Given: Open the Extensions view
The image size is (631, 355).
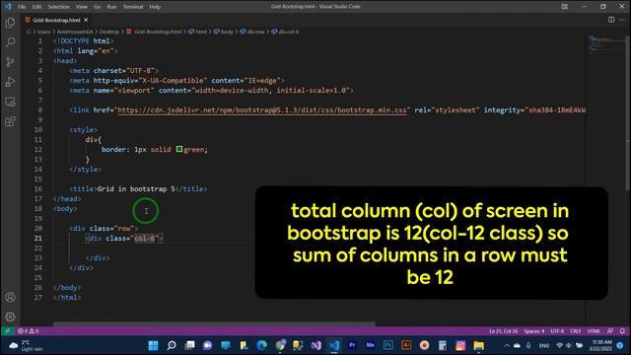Looking at the screenshot, I should (x=10, y=121).
